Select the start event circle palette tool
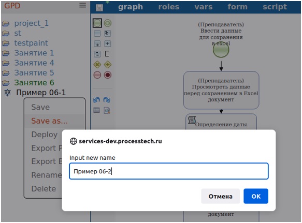The image size is (302, 223). point(97,23)
